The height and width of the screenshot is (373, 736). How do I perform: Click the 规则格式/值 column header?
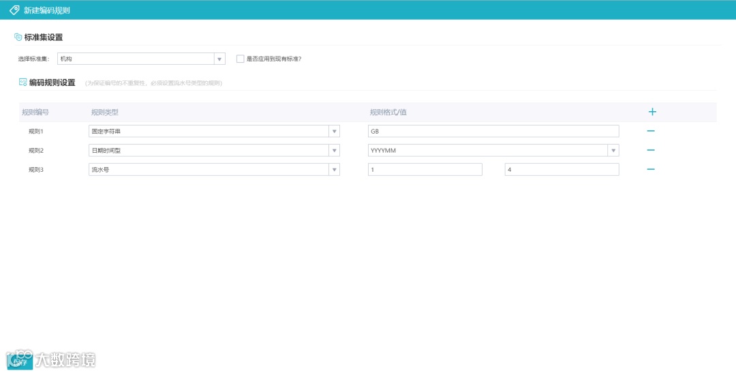(x=388, y=113)
